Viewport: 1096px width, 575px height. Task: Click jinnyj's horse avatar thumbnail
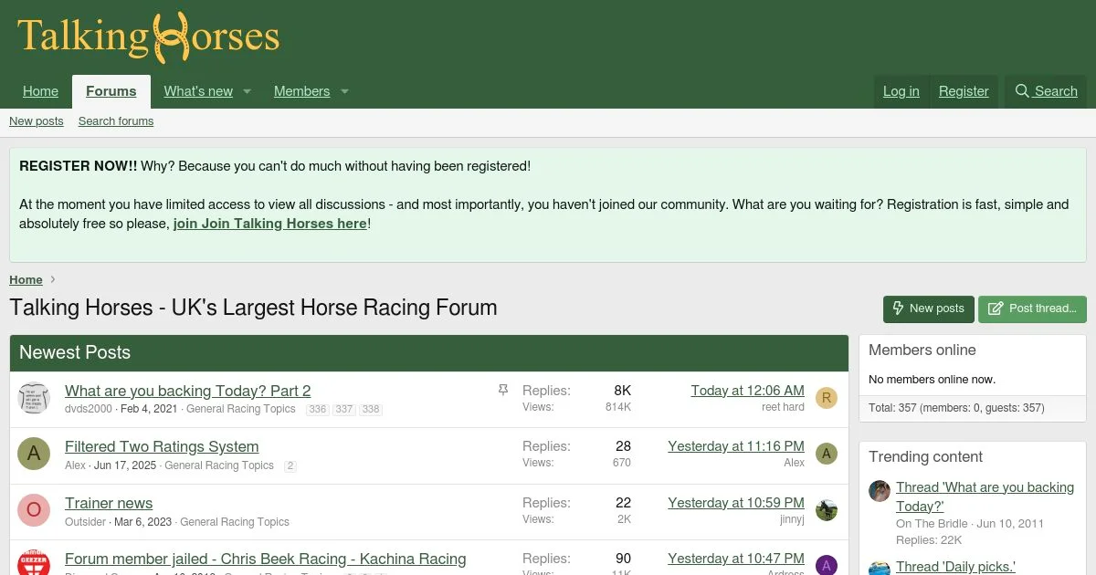click(827, 510)
